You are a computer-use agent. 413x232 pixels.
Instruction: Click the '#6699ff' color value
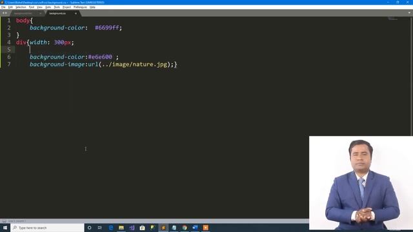pyautogui.click(x=107, y=28)
